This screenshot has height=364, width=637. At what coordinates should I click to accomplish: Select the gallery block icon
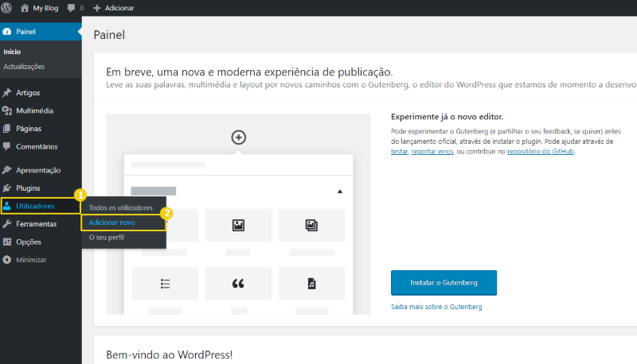pos(311,225)
